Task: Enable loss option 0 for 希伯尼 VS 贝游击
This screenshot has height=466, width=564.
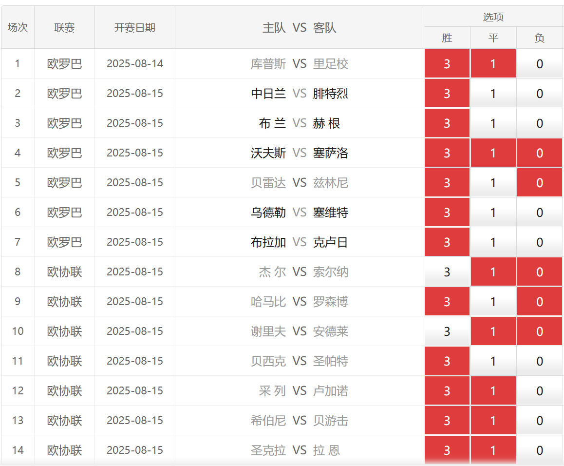Action: tap(540, 420)
